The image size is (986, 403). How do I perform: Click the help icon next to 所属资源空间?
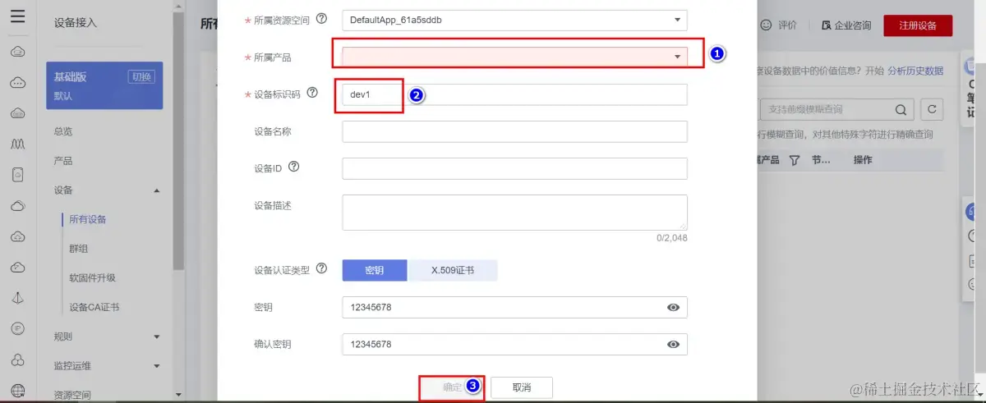(321, 18)
